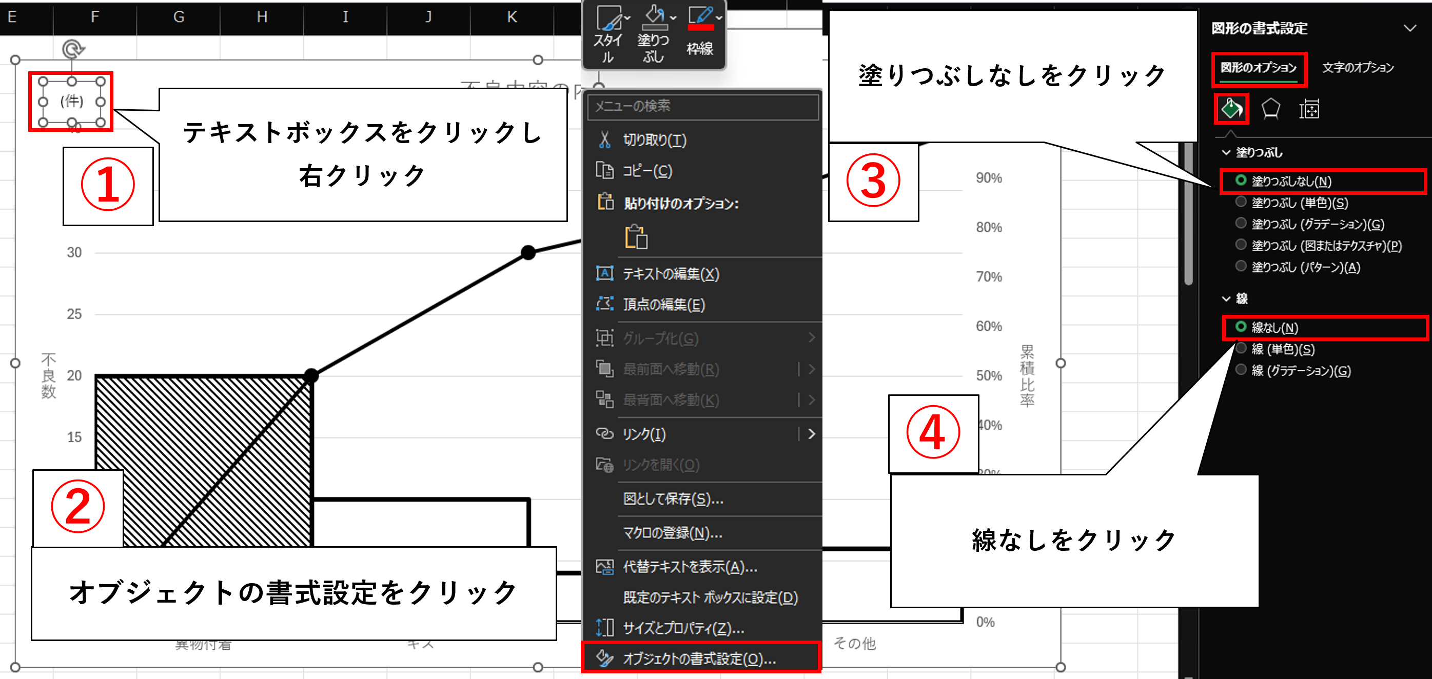Click the 90% secondary axis label
Viewport: 1432px width, 679px height.
[x=989, y=178]
